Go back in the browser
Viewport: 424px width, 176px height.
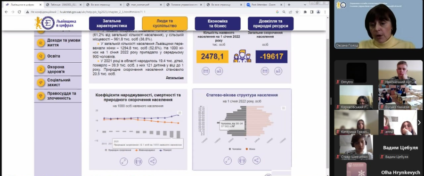pyautogui.click(x=6, y=12)
